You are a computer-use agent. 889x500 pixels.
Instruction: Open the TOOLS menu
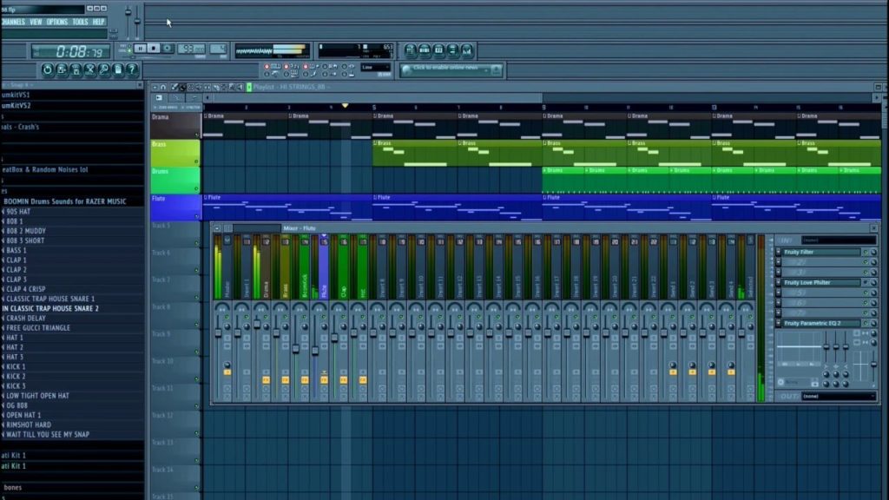coord(80,22)
